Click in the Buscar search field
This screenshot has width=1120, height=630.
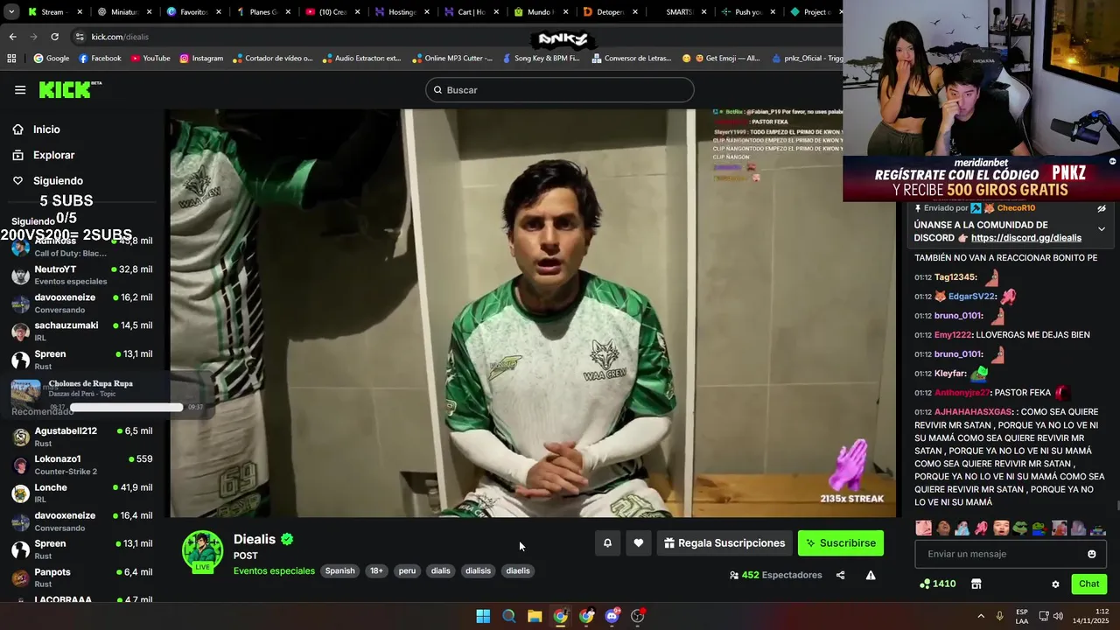point(560,90)
